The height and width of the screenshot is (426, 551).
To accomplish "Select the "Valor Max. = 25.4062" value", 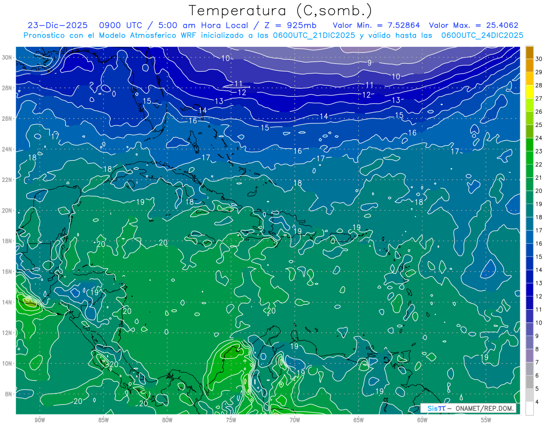I will [473, 25].
